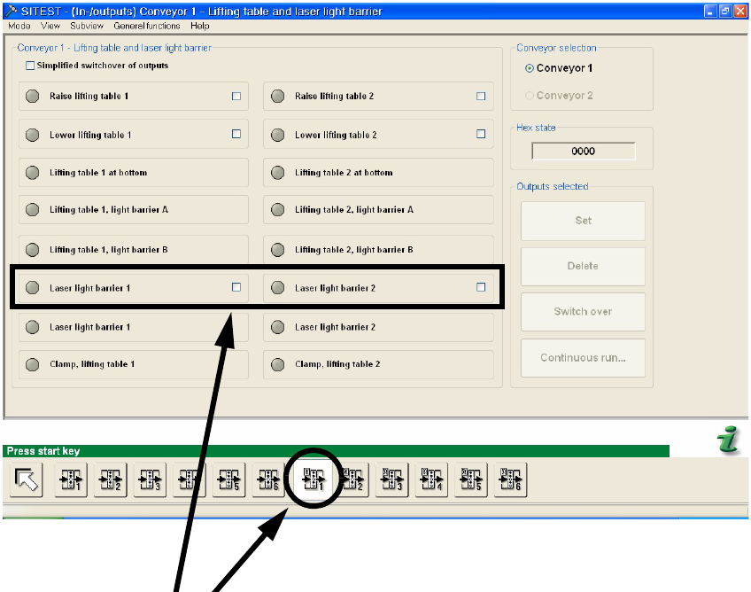
Task: Click the green info 'i' icon
Action: (x=728, y=439)
